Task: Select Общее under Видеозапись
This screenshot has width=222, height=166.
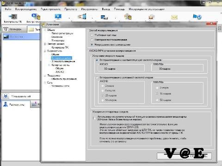Action: click(x=55, y=54)
